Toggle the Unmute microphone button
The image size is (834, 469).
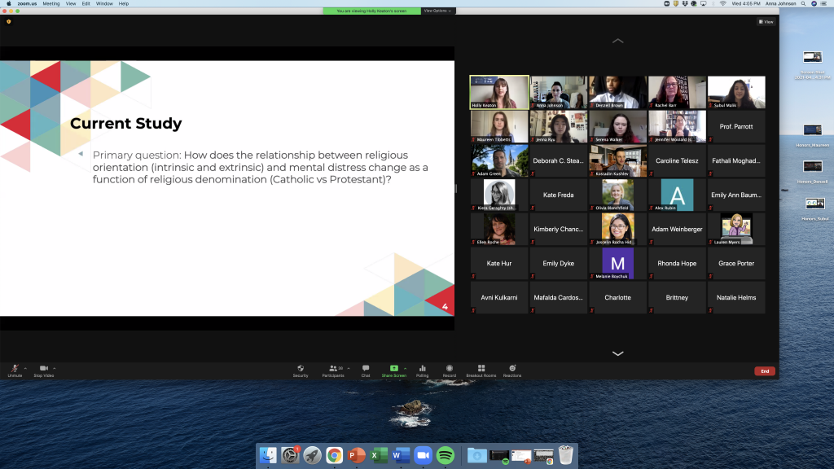[14, 369]
